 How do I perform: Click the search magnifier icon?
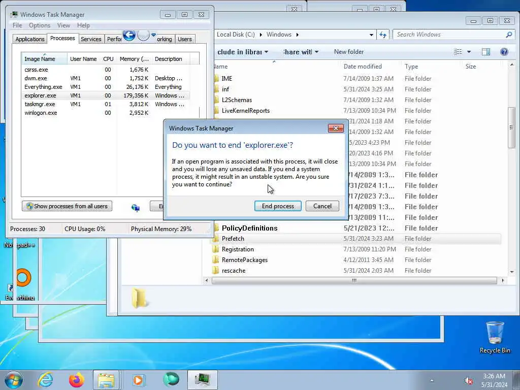509,35
